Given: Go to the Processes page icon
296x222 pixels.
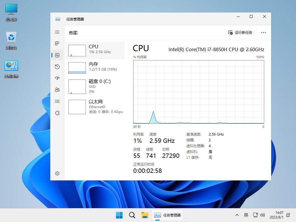Looking at the screenshot, I should 57,44.
